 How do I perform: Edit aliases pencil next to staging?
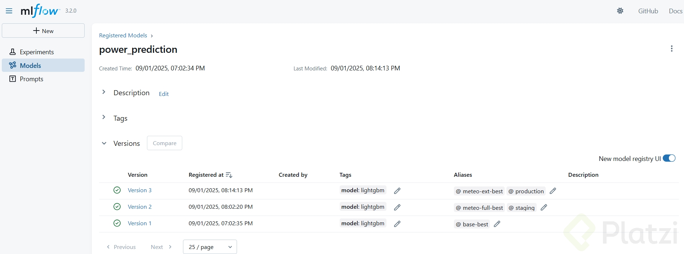(x=544, y=207)
